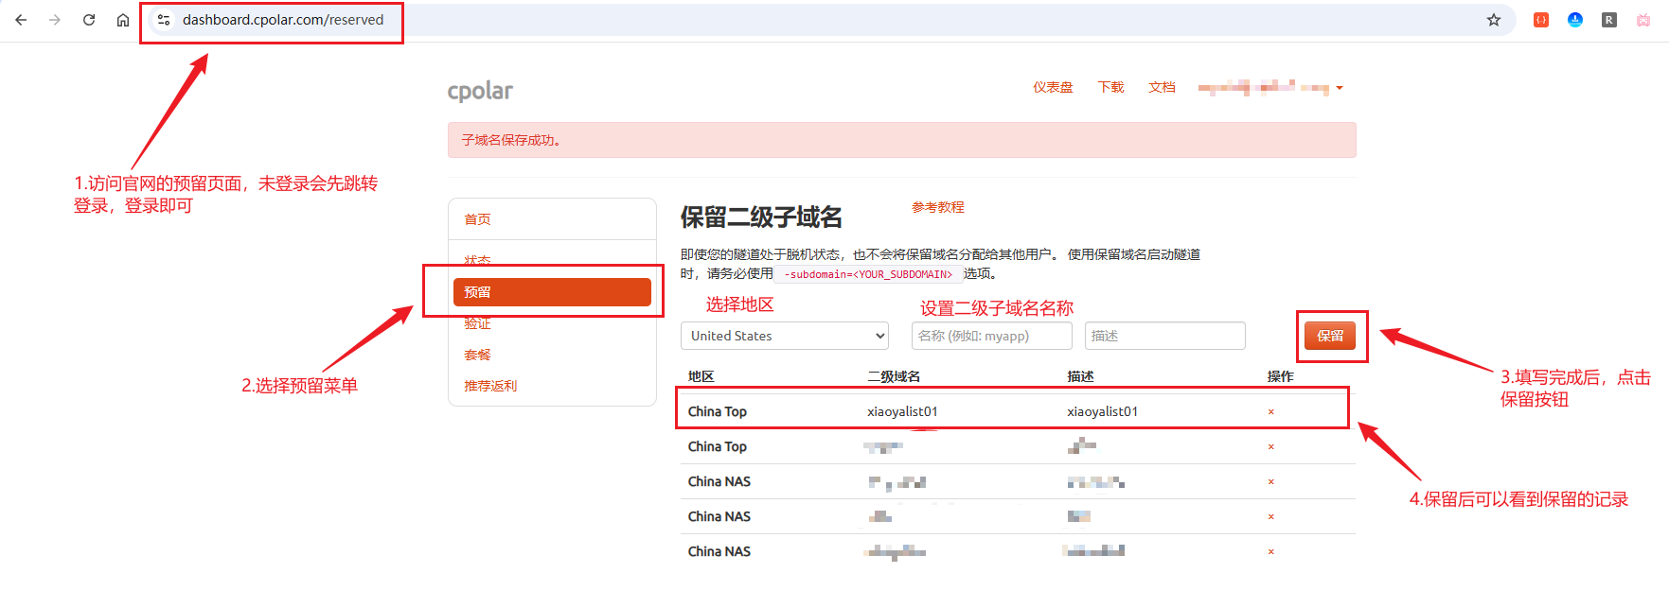Select 预留 in the sidebar menu
This screenshot has height=608, width=1669.
[x=552, y=292]
